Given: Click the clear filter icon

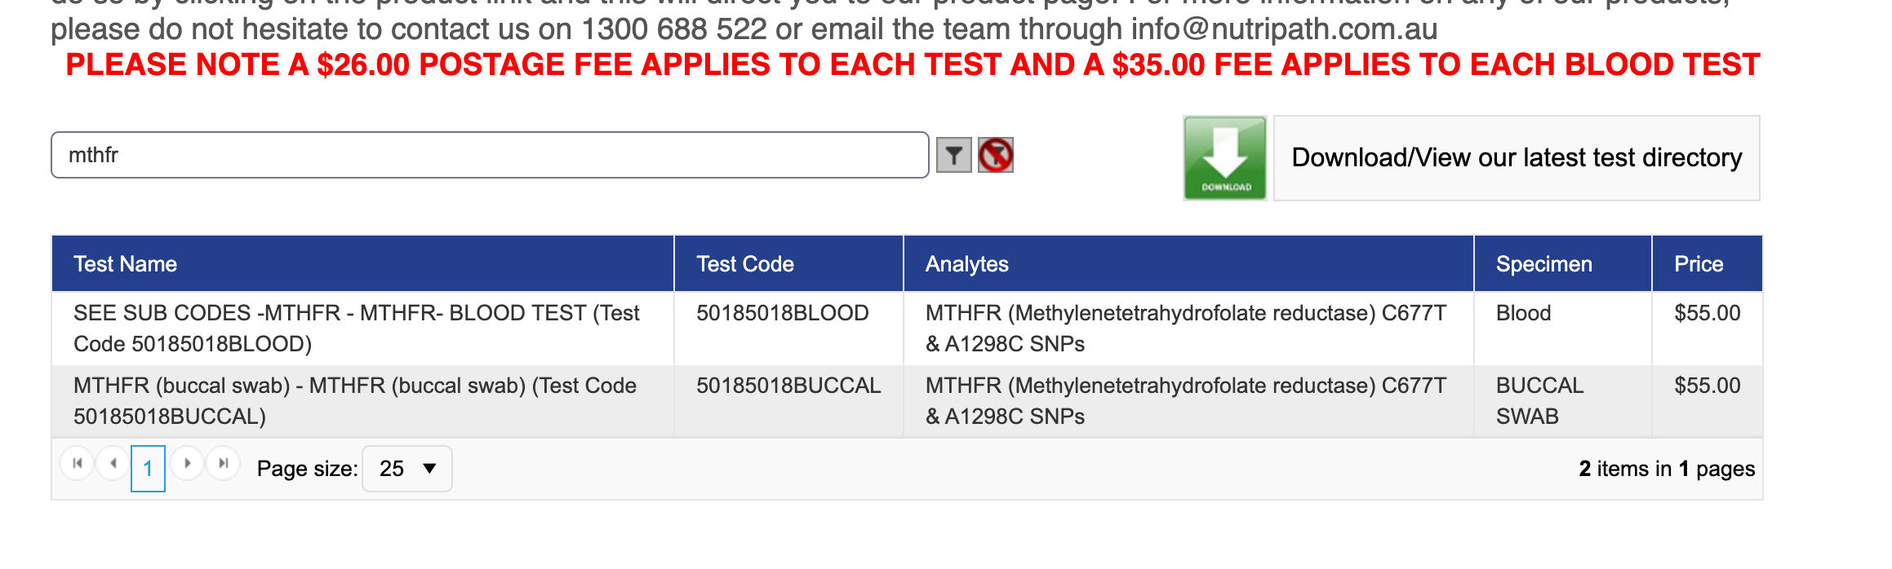Looking at the screenshot, I should 996,155.
